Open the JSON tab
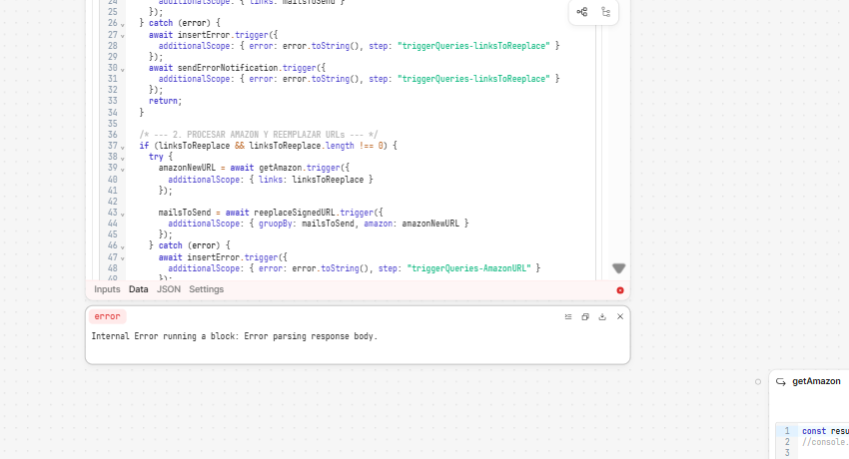Viewport: 849px width, 459px height. tap(169, 289)
